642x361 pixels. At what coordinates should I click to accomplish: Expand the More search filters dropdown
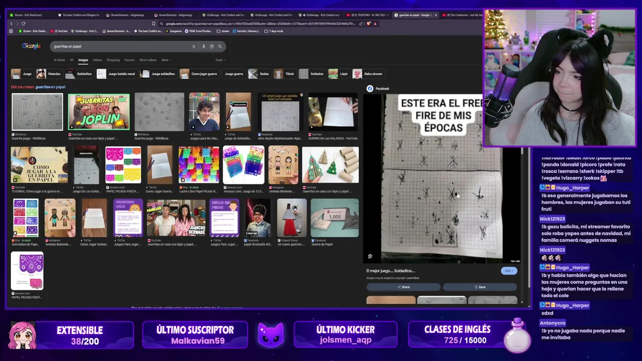click(166, 60)
